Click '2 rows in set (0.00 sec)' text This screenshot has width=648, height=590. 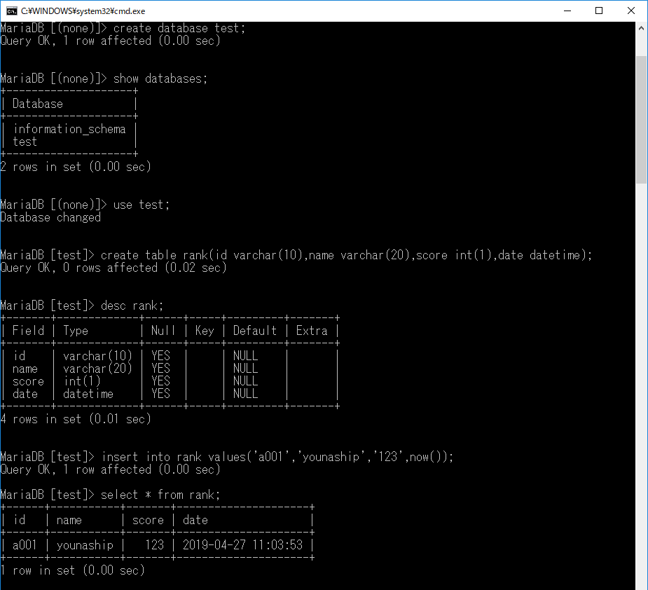tap(76, 167)
